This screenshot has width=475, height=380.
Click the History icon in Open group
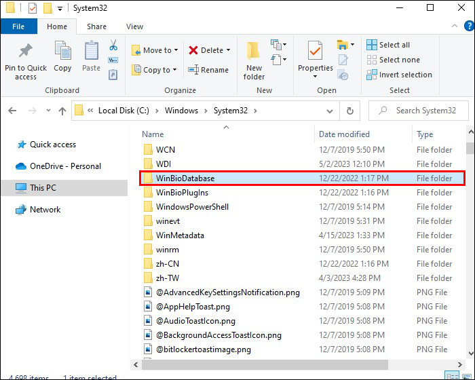343,75
